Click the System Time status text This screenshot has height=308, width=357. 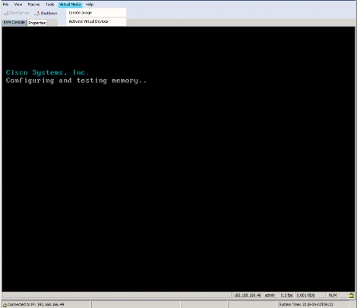[x=306, y=304]
